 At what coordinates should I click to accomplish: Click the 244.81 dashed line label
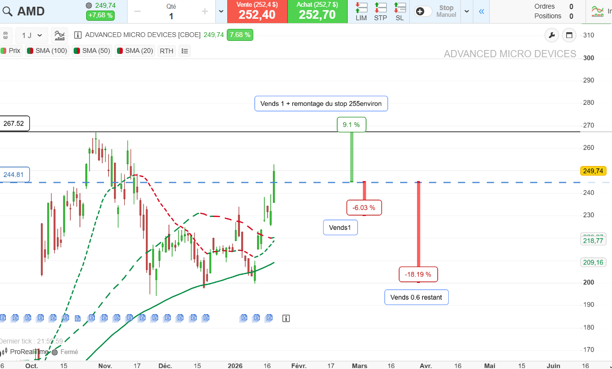point(14,175)
